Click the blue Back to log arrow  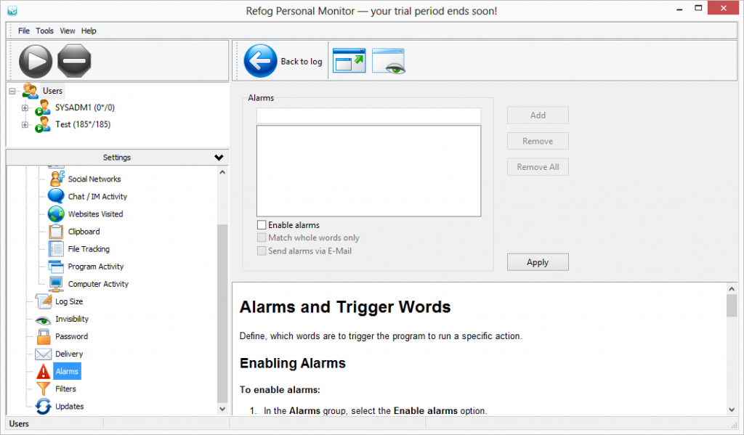click(x=261, y=61)
